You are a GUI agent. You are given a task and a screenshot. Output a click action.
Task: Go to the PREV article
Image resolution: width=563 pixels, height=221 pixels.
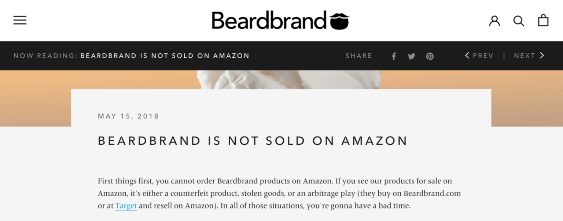tap(483, 56)
